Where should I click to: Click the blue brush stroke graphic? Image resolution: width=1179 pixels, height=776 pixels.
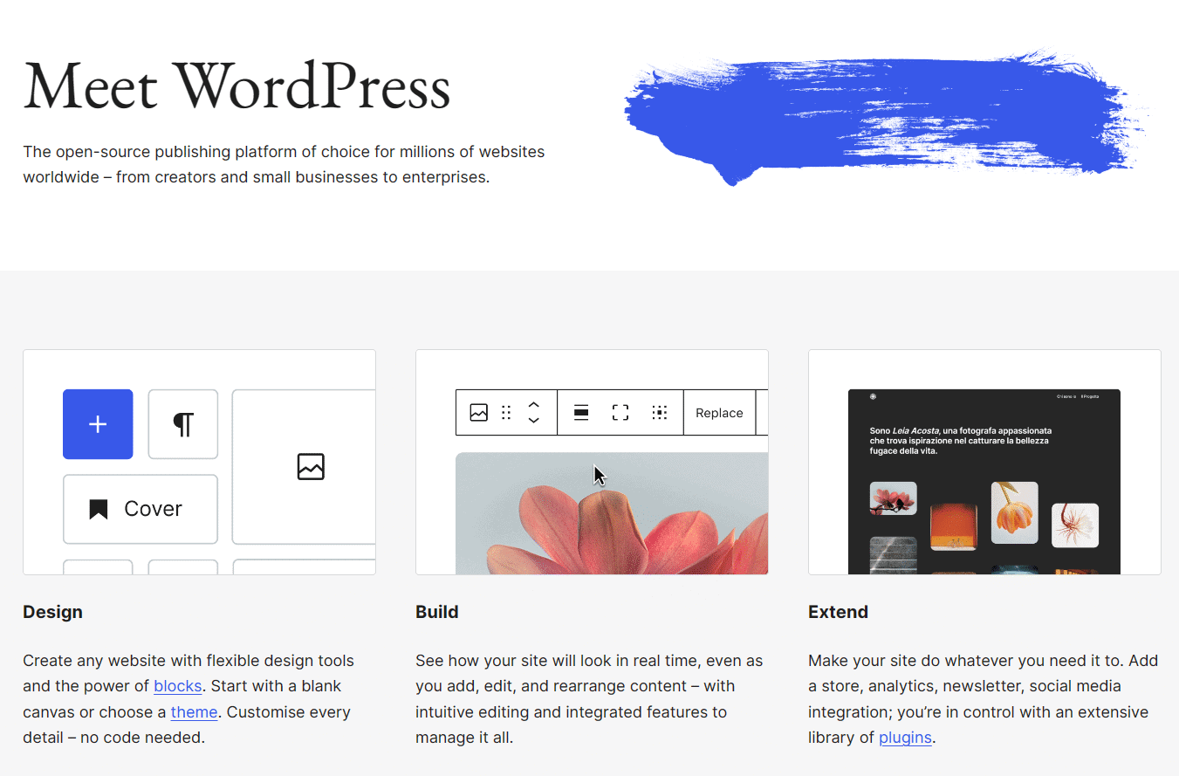tap(887, 115)
